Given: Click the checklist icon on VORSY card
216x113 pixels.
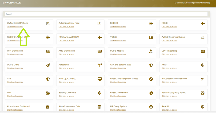Looking at the screenshot, I should (151, 38).
